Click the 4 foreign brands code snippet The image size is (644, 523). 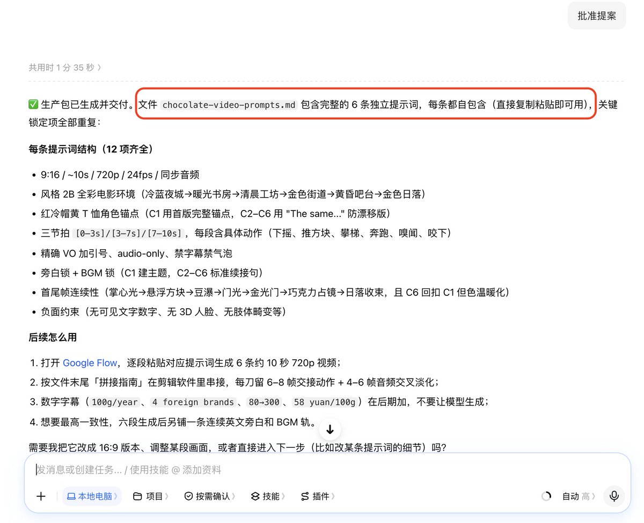(193, 402)
